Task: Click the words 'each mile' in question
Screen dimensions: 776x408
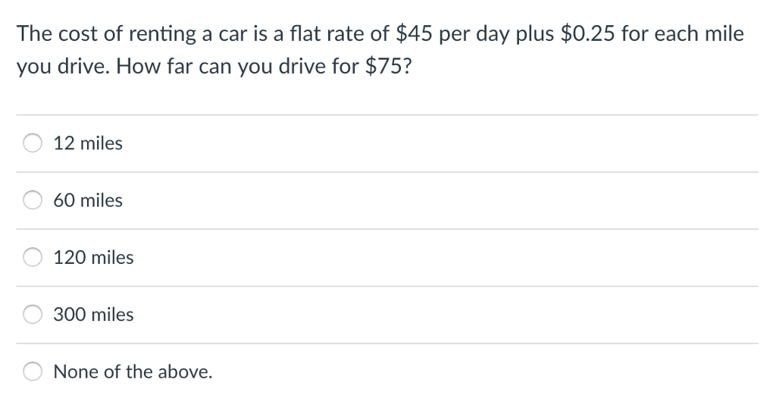Action: (x=699, y=33)
